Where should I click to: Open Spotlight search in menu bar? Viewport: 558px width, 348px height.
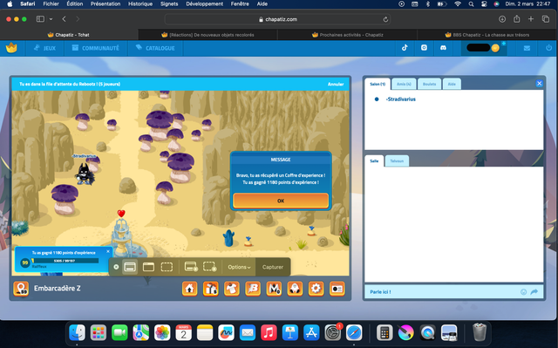[x=471, y=3]
